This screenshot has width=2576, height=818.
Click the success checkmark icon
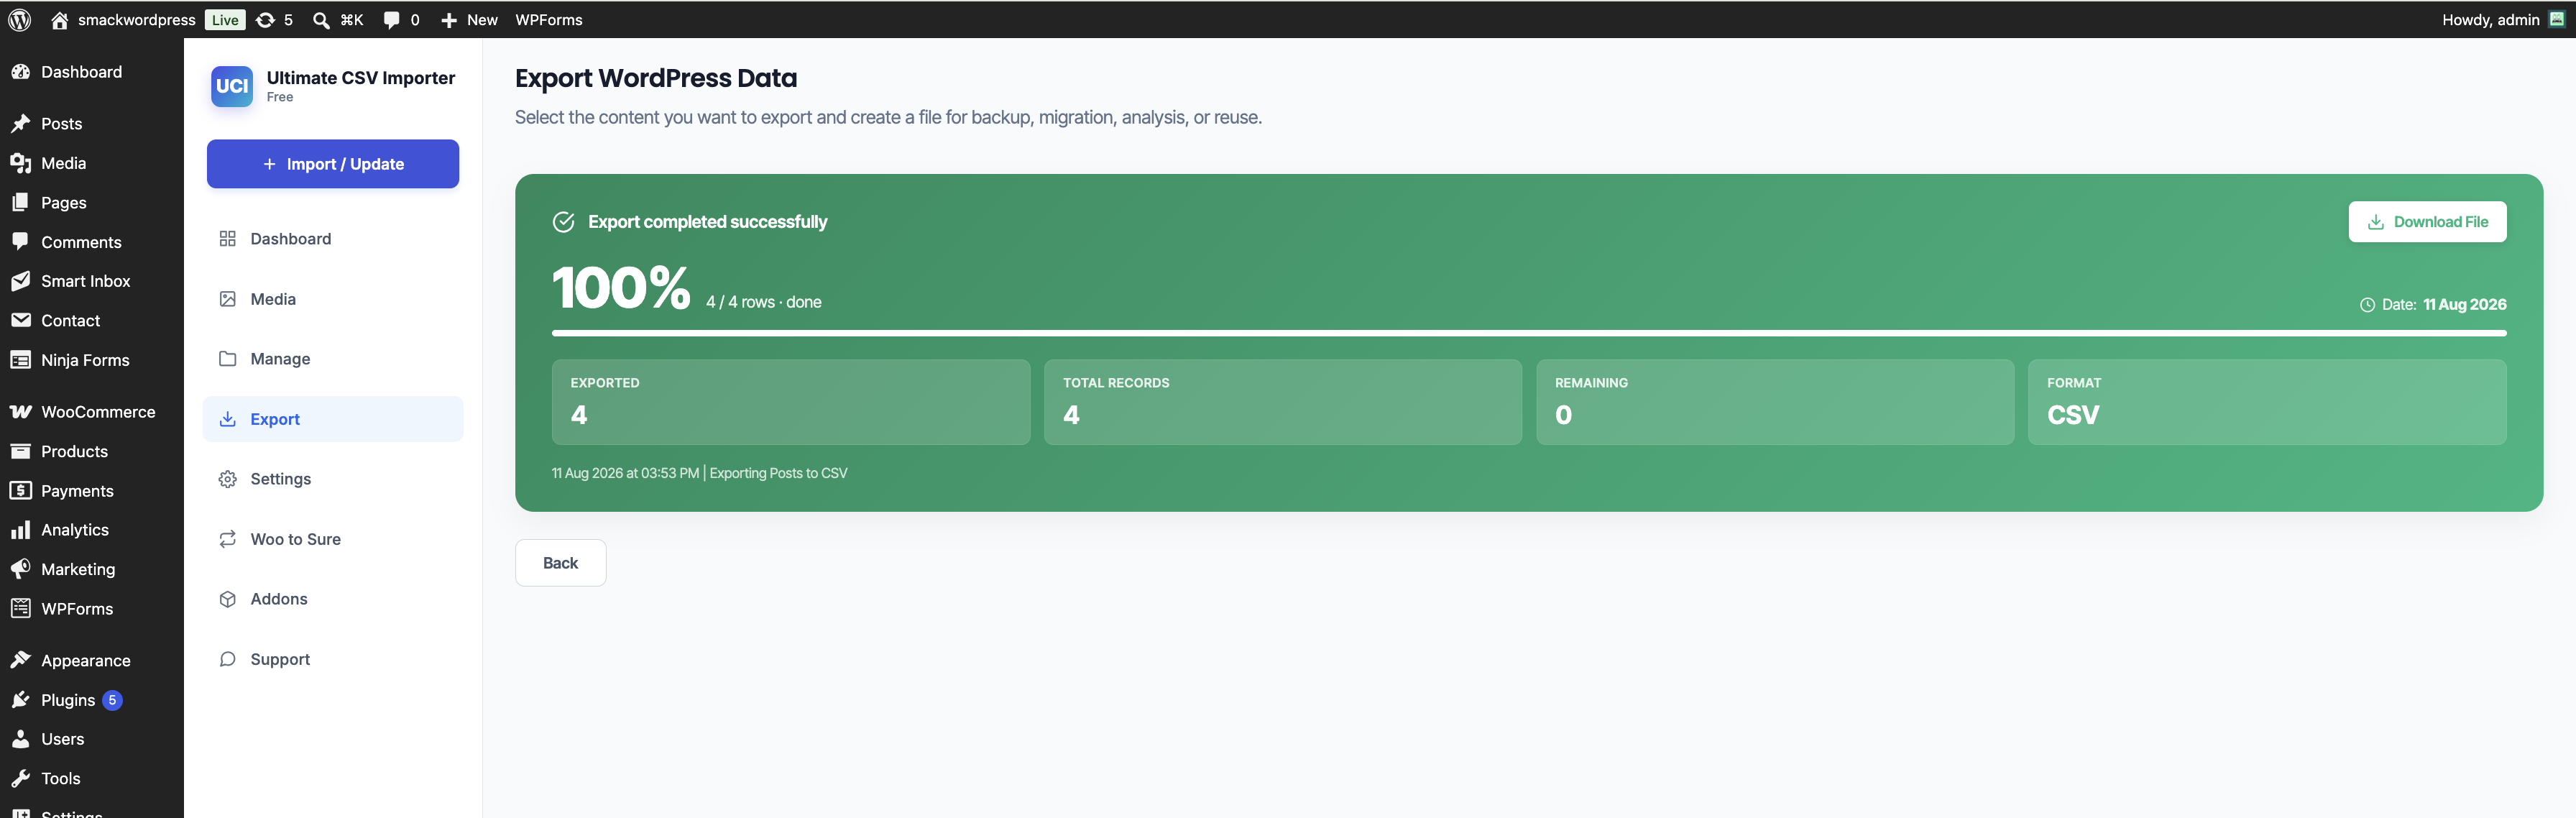tap(564, 222)
